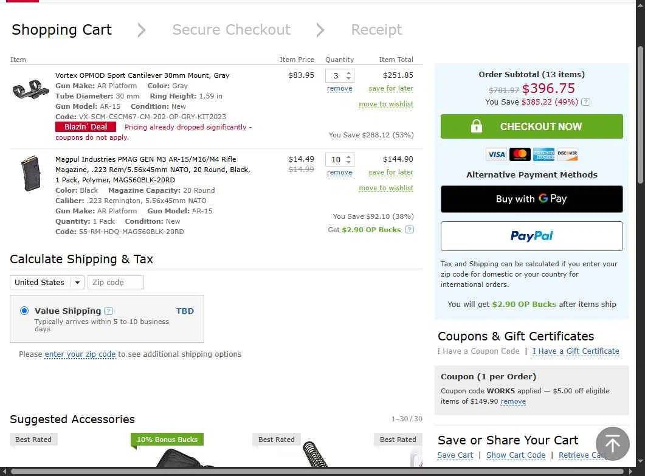Switch to I Have a Gift Certificate

pyautogui.click(x=576, y=351)
